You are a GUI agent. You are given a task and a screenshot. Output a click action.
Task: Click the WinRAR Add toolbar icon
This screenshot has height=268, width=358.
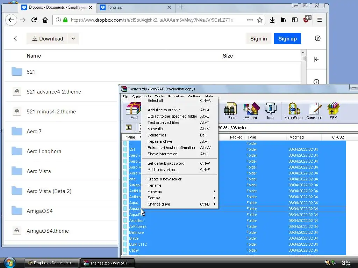point(134,111)
